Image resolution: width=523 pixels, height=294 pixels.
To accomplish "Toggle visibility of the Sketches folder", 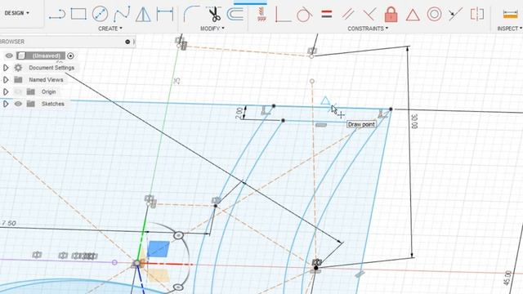I will (18, 104).
